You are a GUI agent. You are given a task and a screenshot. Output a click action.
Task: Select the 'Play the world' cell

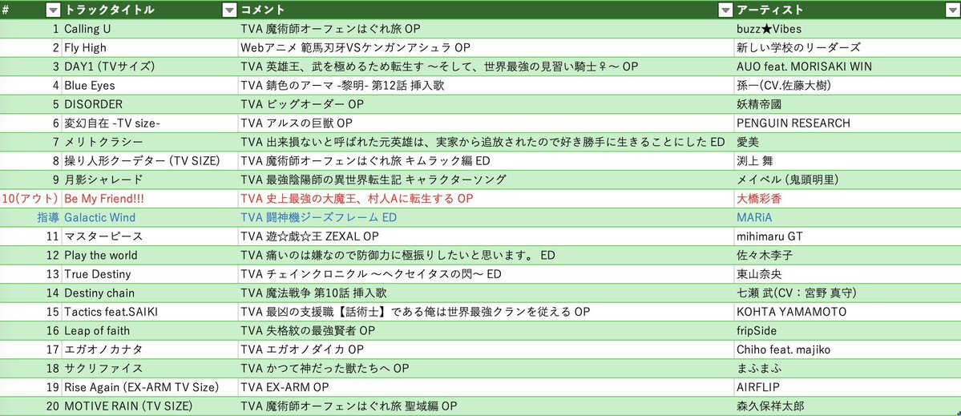click(x=149, y=255)
